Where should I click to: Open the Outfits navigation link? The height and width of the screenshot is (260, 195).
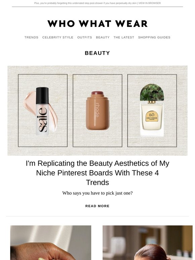[x=85, y=37]
